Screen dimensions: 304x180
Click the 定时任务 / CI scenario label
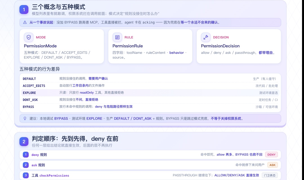coord(268,100)
